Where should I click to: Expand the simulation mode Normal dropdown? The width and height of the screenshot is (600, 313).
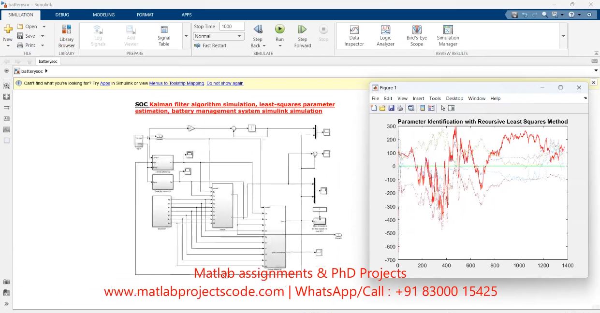239,36
